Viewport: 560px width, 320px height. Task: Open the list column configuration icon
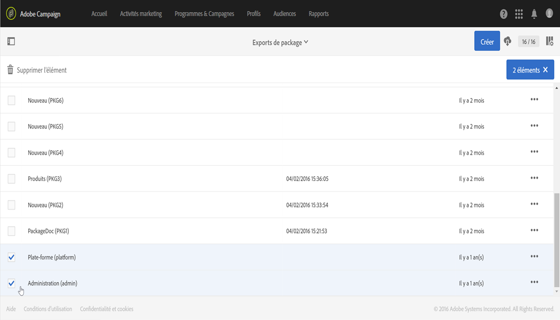pos(550,42)
